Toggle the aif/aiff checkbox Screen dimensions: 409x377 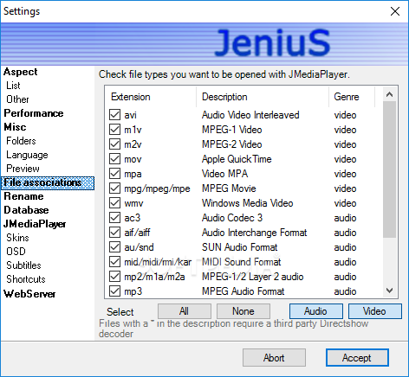[114, 233]
